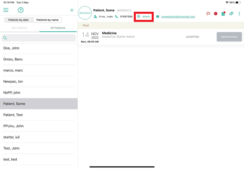Open the My Patients tab
This screenshot has width=244, height=169.
(20, 28)
